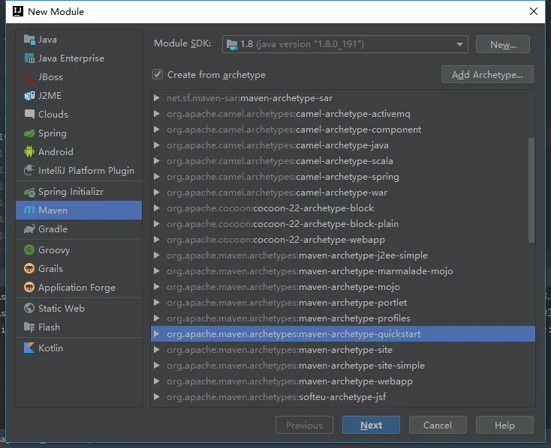Select Static Web list entry
551x448 pixels.
79,309
